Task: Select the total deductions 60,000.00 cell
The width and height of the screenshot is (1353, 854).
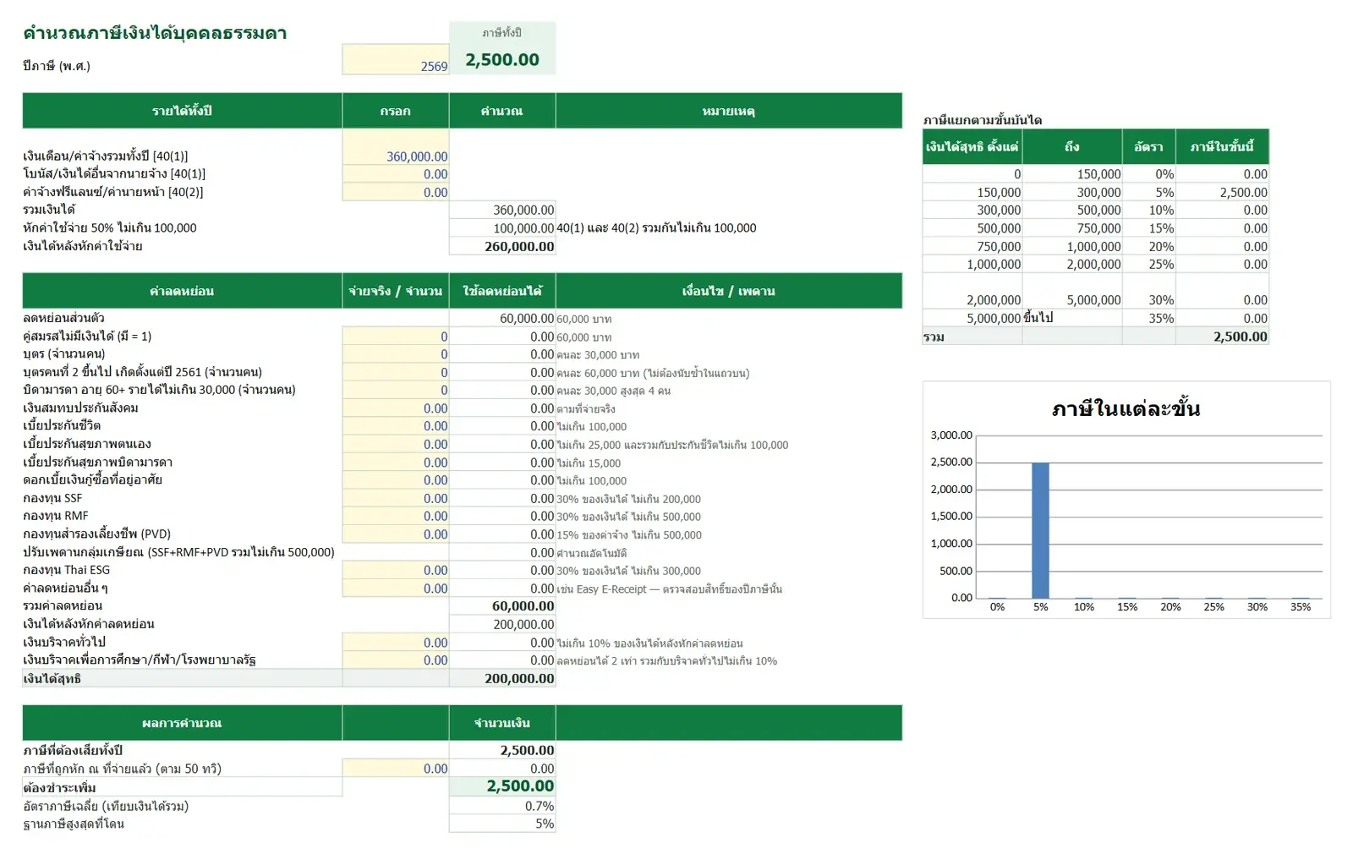Action: (x=502, y=606)
